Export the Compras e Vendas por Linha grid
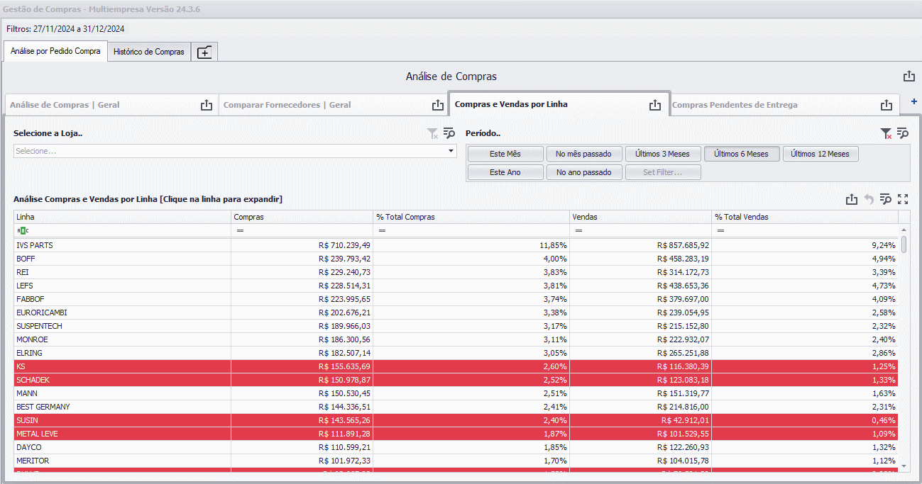Image resolution: width=922 pixels, height=484 pixels. coord(852,200)
